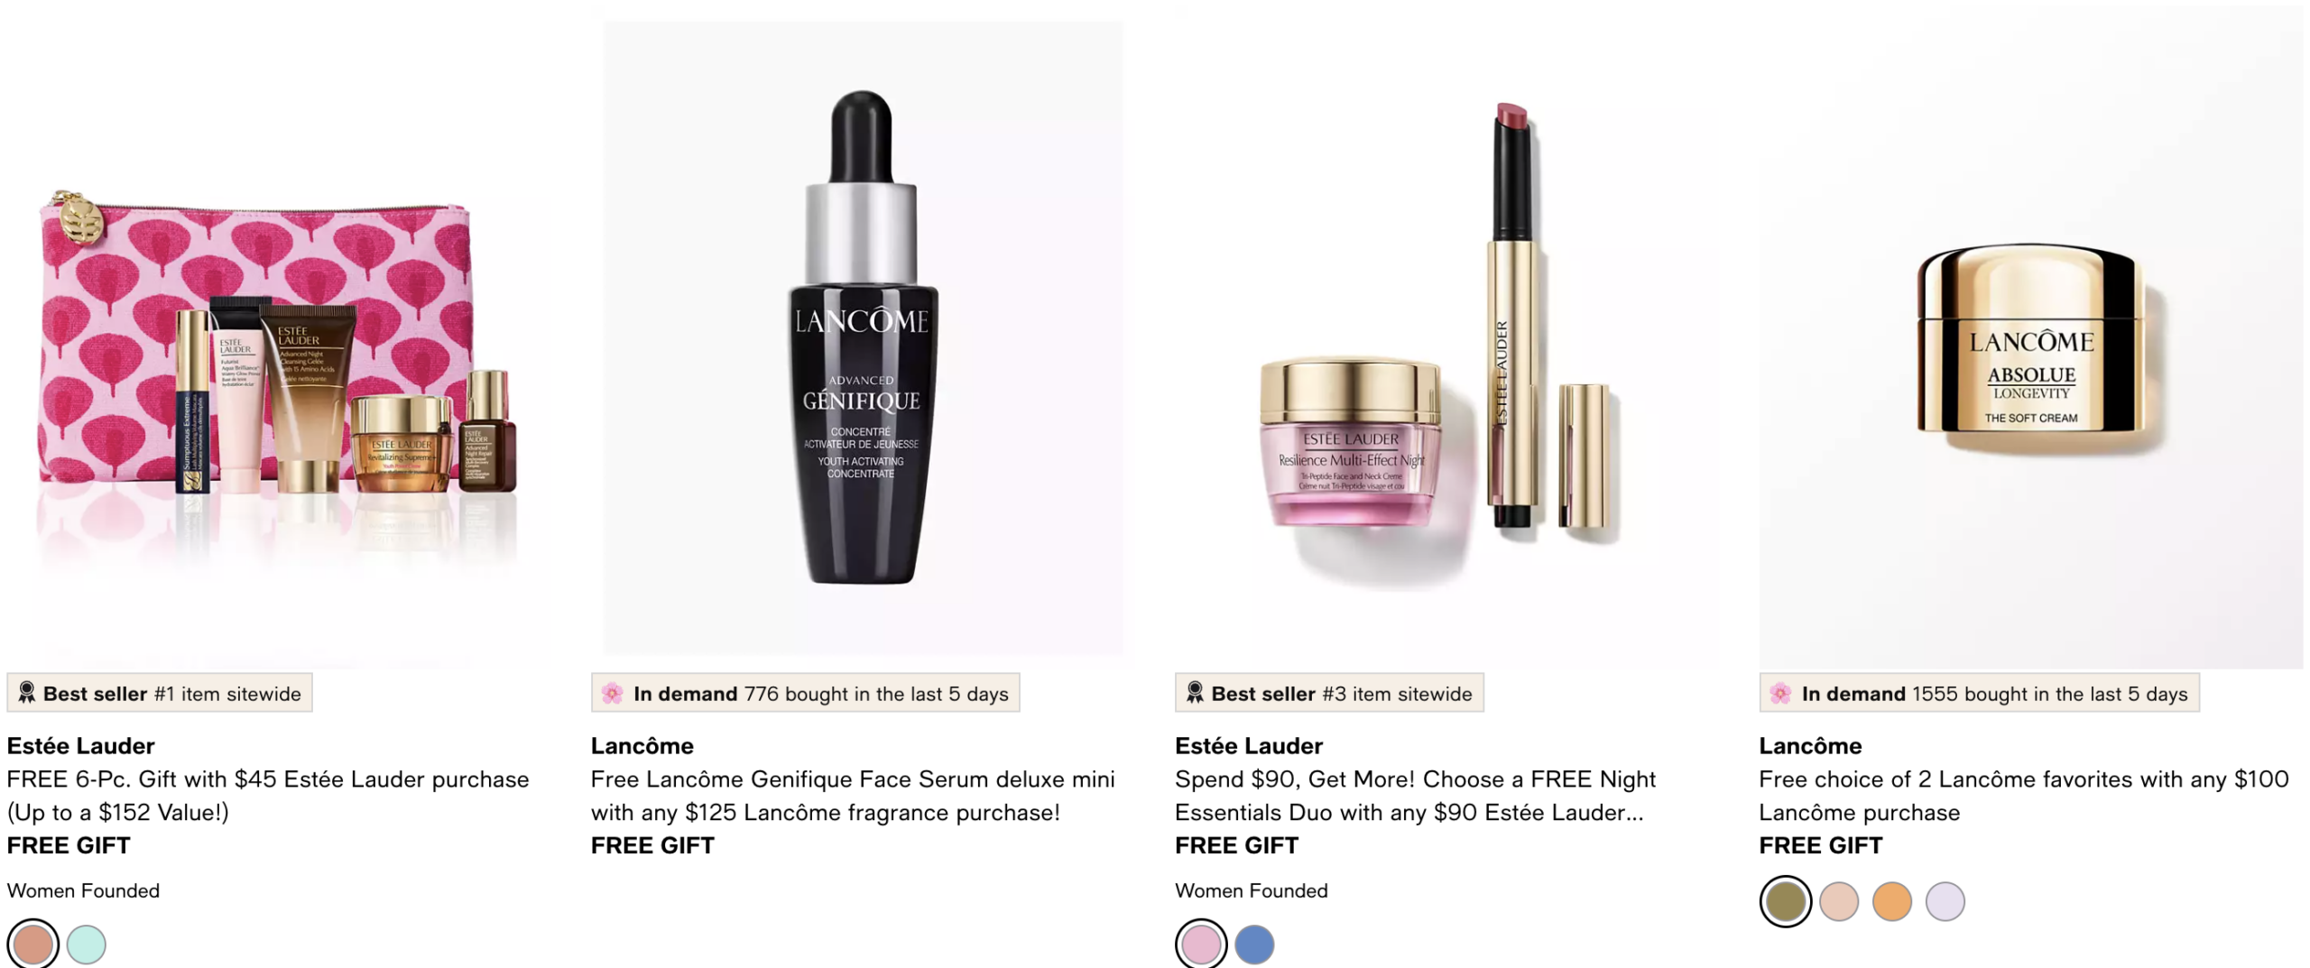Select the beige Lancôme favorites swatch

tap(1839, 901)
